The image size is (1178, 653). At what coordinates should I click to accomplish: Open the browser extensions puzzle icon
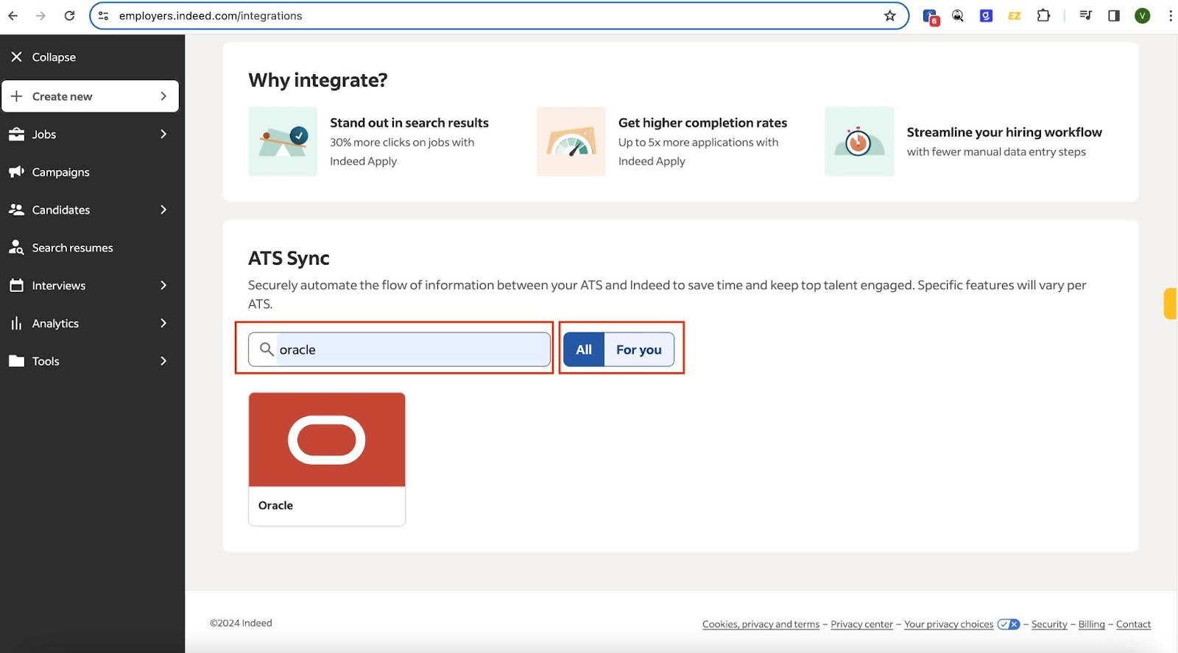[x=1043, y=15]
